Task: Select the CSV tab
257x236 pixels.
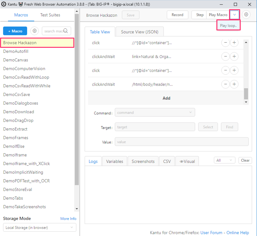Action: point(167,161)
